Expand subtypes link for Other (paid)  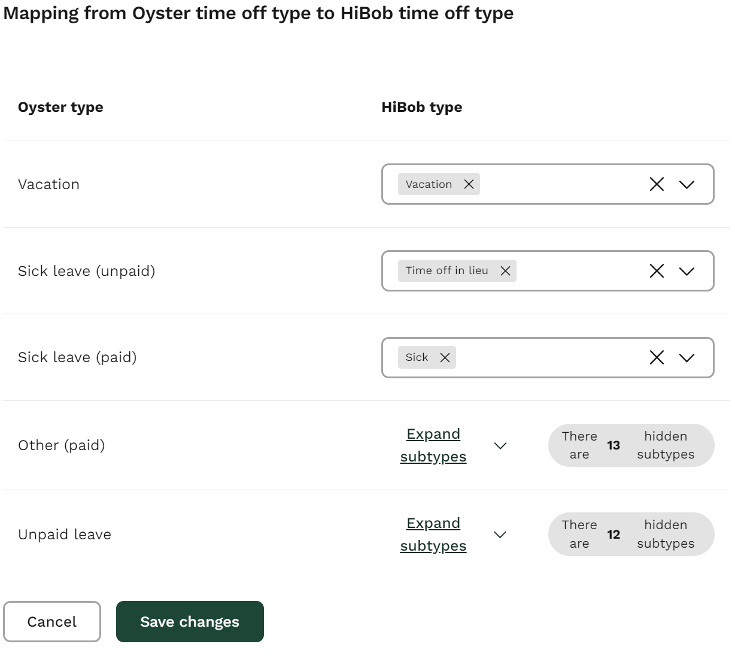(x=433, y=445)
